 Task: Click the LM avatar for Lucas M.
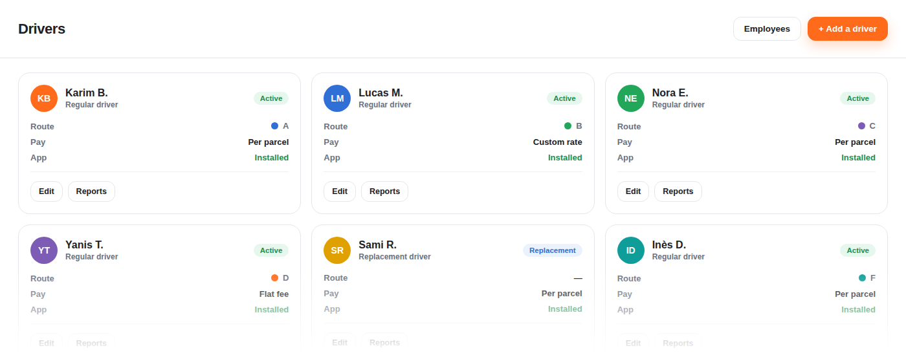337,98
